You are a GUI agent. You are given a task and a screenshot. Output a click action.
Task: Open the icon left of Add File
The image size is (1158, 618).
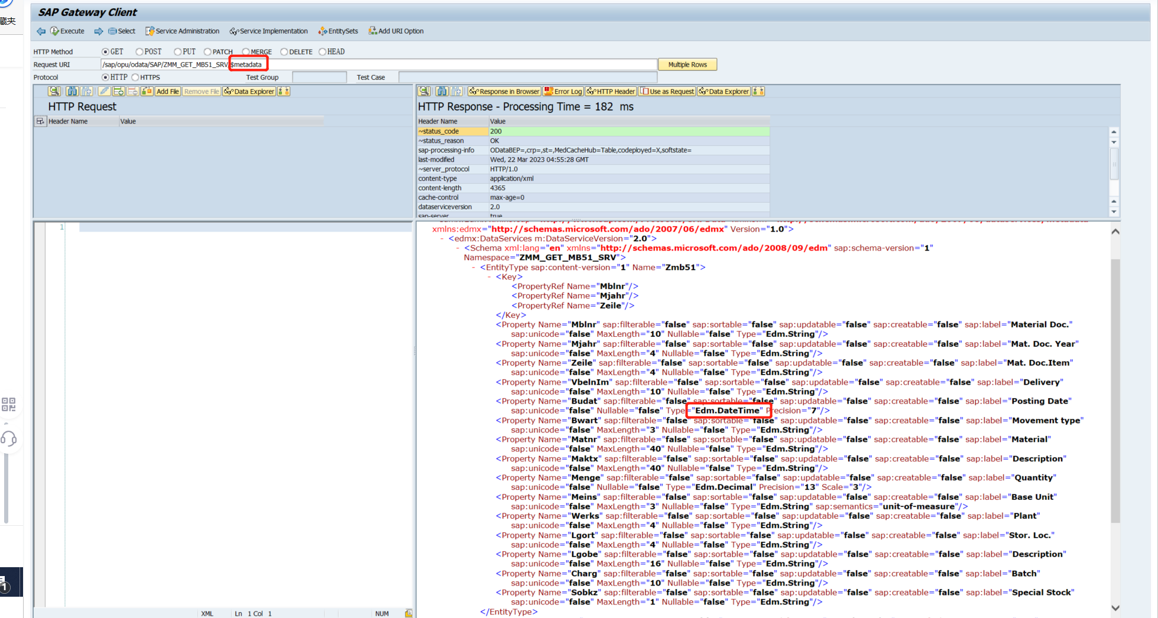(x=147, y=91)
